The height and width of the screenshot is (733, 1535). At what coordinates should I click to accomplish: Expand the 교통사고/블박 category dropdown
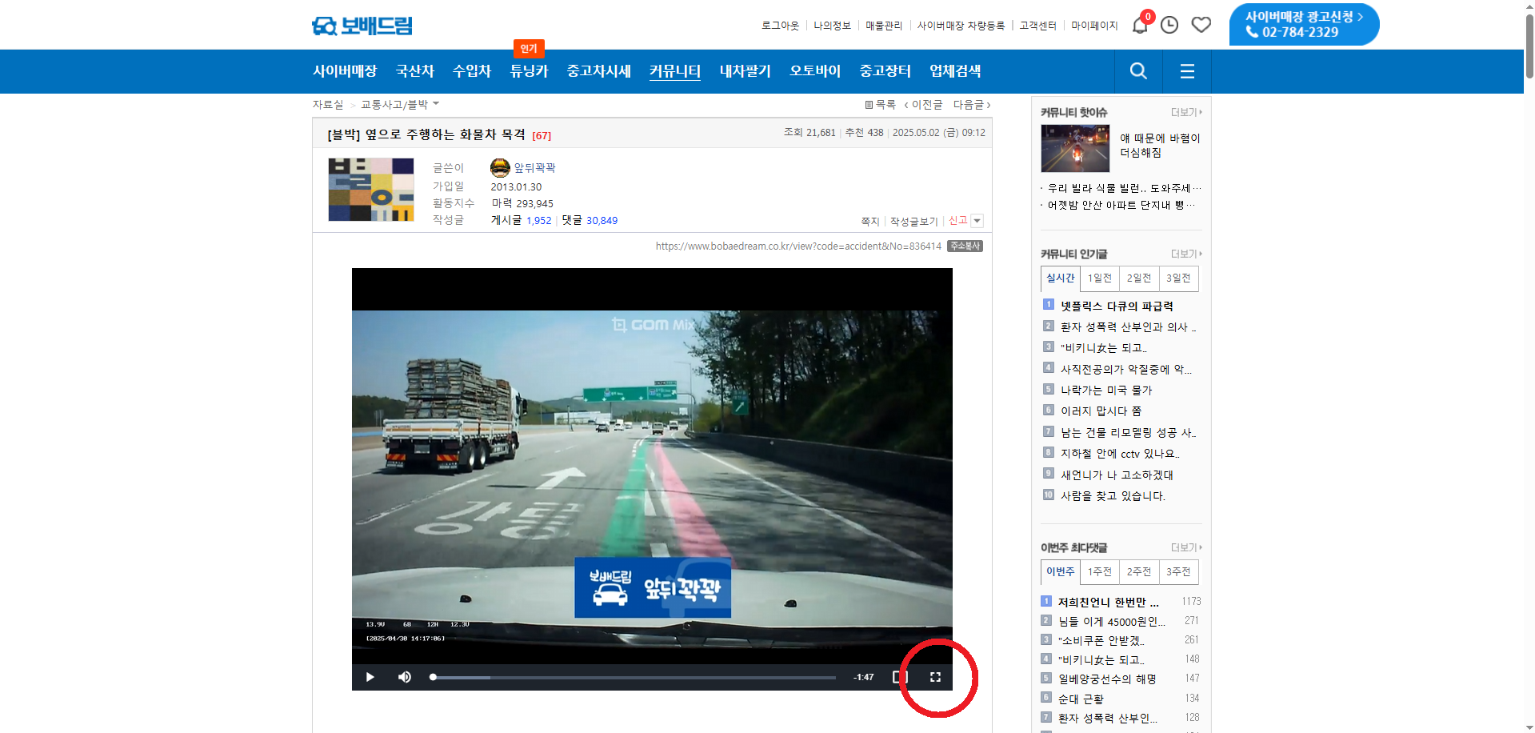pos(436,104)
